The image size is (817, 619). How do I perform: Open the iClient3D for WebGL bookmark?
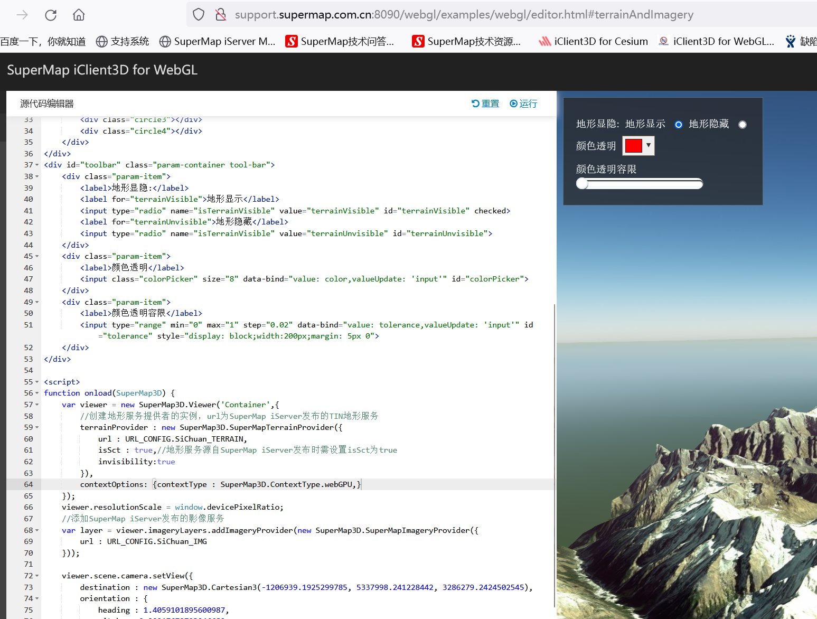coord(716,41)
